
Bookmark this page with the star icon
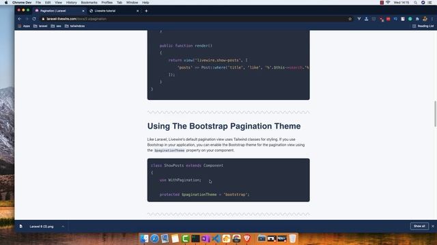350,19
